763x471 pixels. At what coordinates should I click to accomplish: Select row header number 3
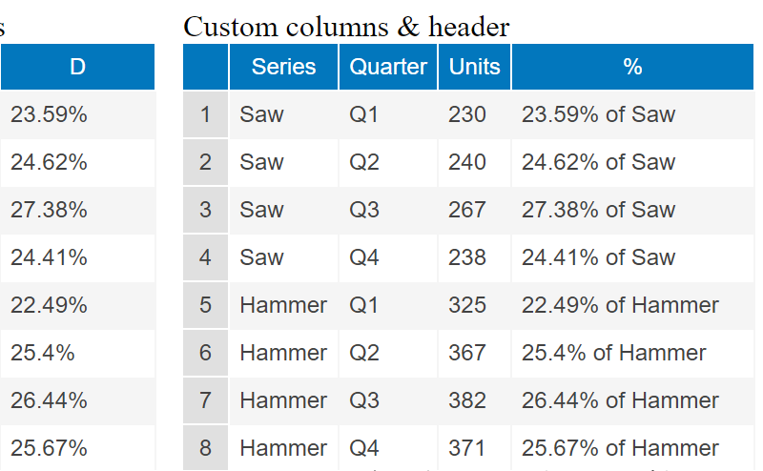coord(205,210)
